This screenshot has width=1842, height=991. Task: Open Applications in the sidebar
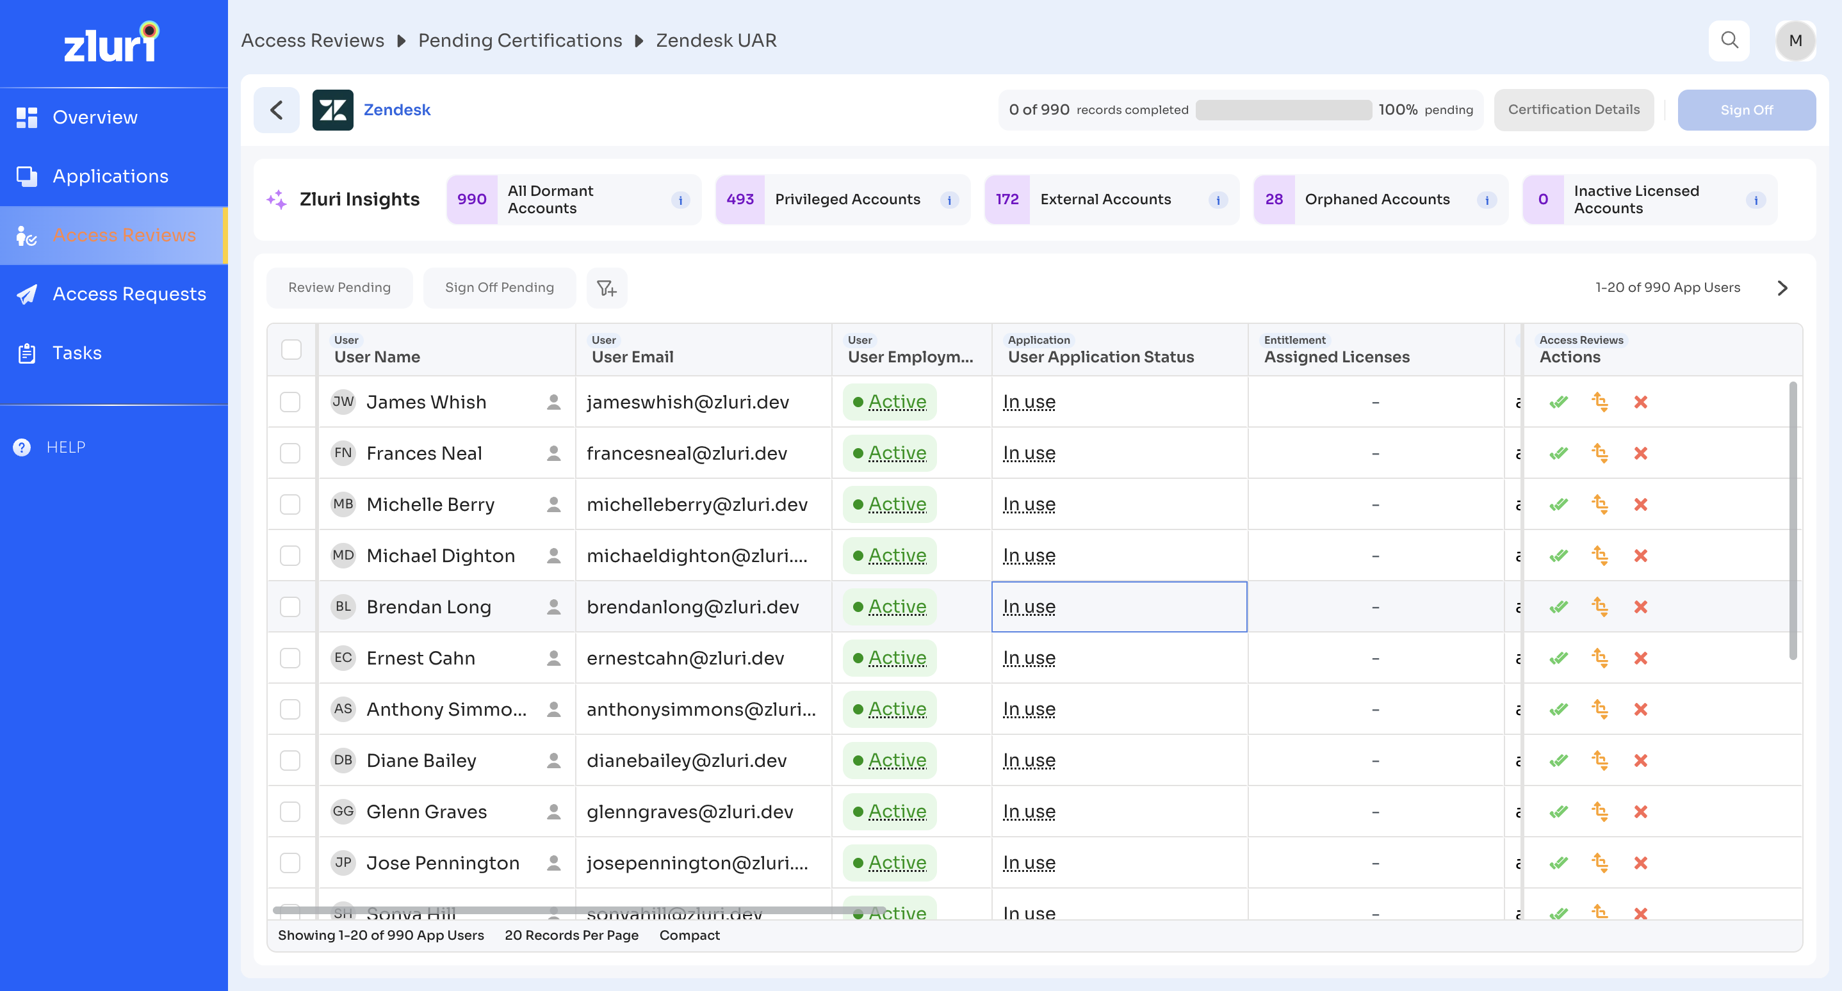point(110,177)
